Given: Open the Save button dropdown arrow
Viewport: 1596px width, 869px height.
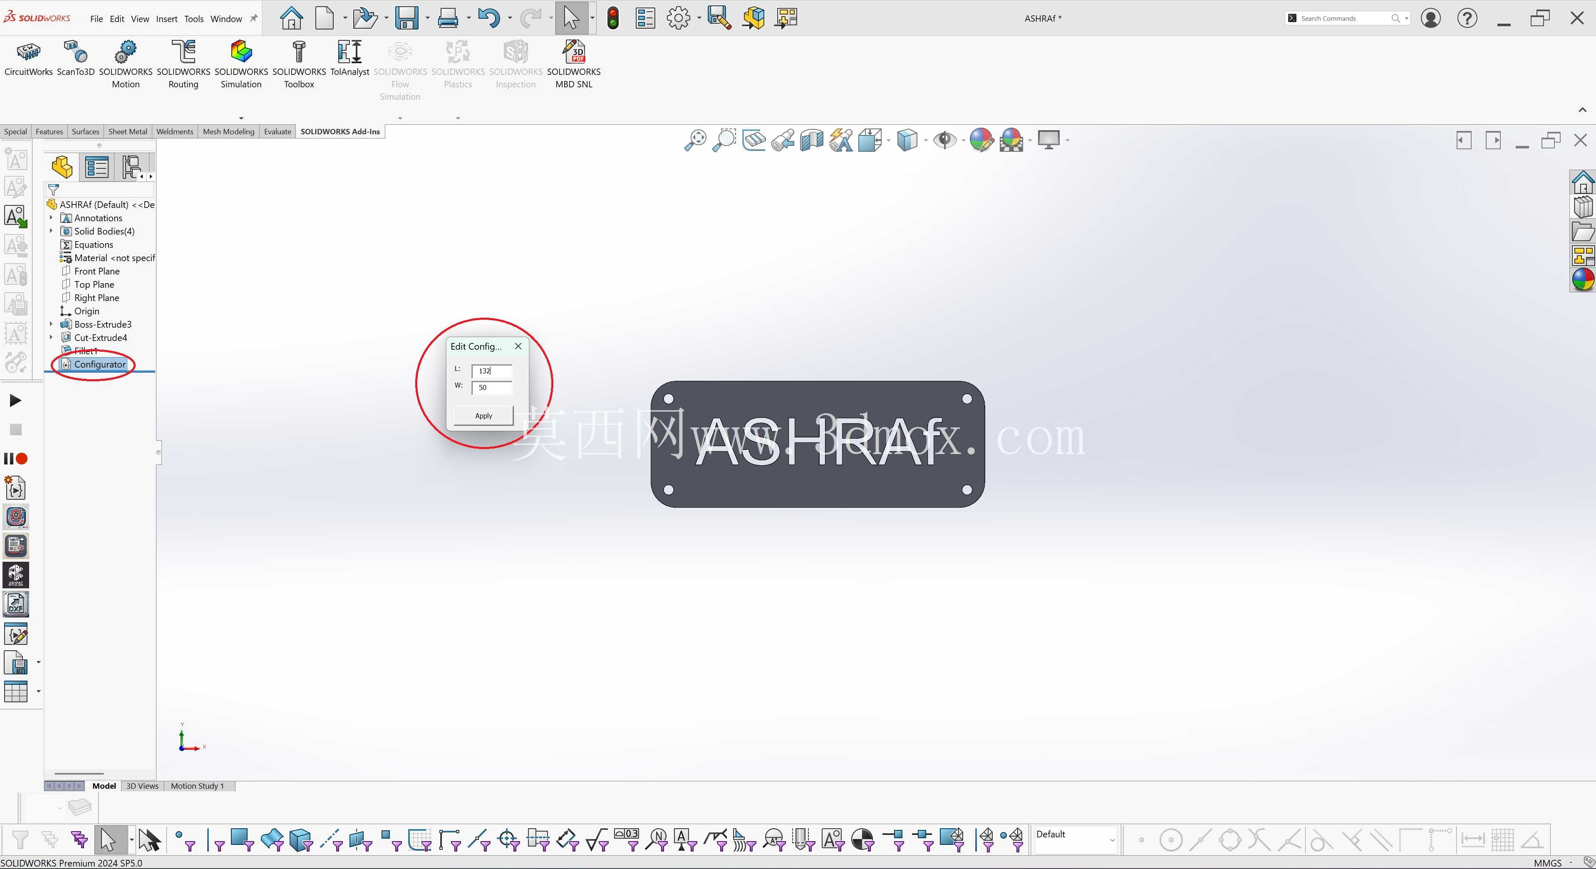Looking at the screenshot, I should click(428, 18).
